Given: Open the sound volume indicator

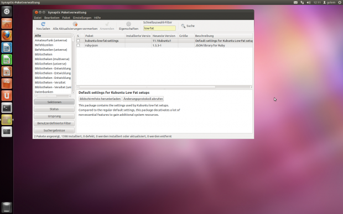Looking at the screenshot, I should pos(309,2).
